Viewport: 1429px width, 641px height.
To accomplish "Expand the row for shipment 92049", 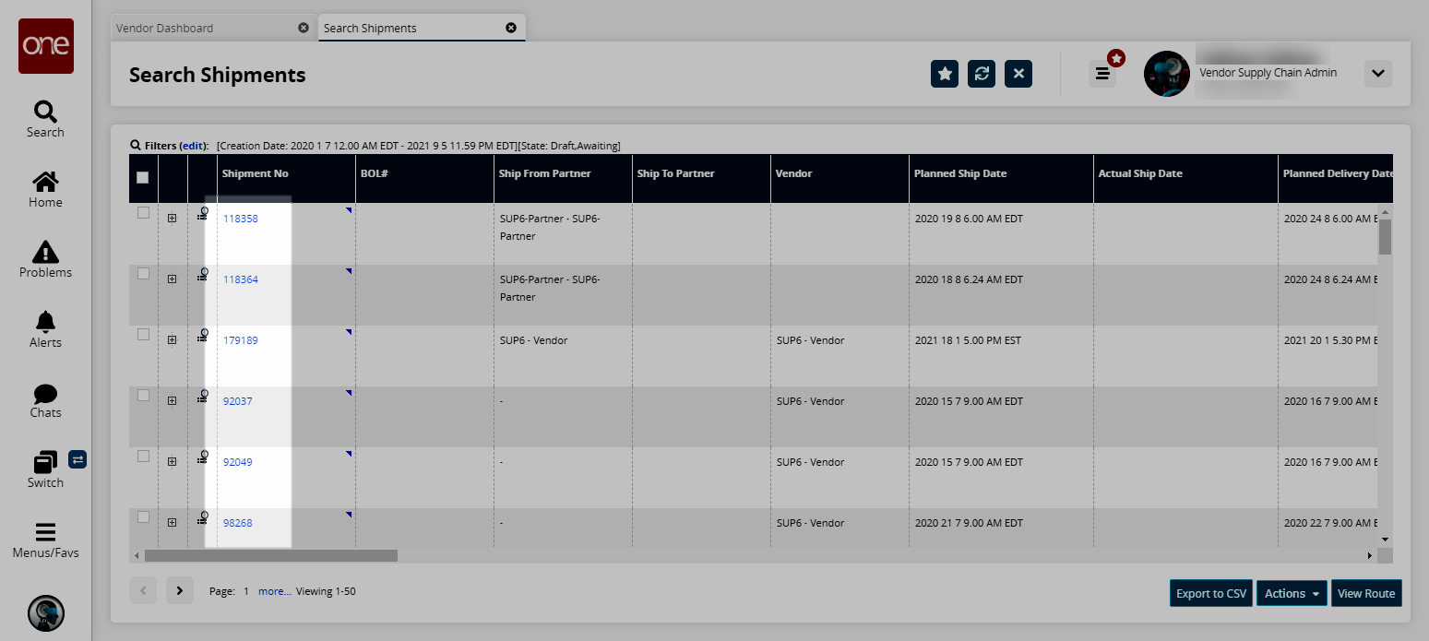I will (172, 462).
